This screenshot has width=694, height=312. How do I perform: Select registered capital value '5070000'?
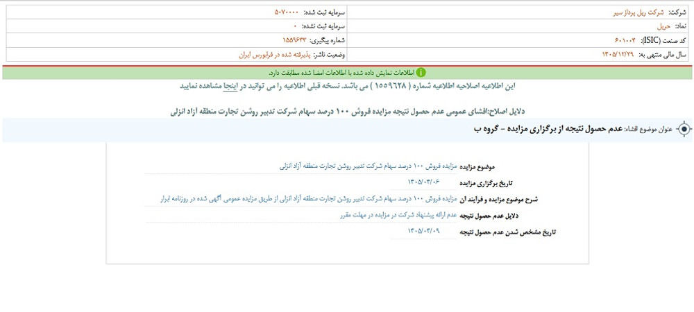tap(287, 12)
